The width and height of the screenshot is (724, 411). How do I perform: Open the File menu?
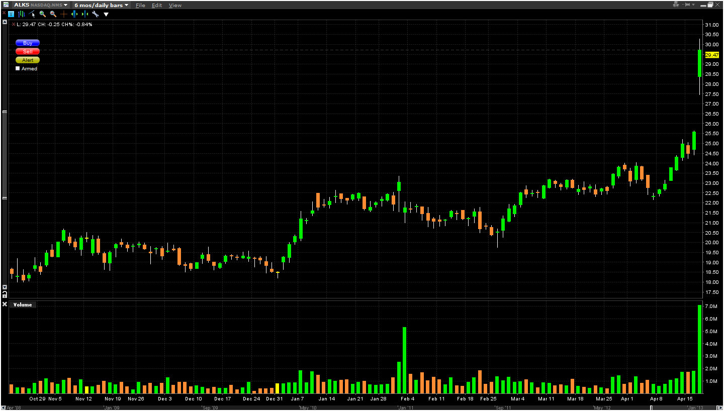(x=140, y=5)
